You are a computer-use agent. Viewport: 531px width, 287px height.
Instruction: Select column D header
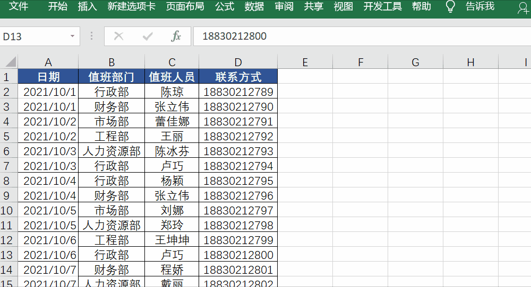pyautogui.click(x=238, y=62)
